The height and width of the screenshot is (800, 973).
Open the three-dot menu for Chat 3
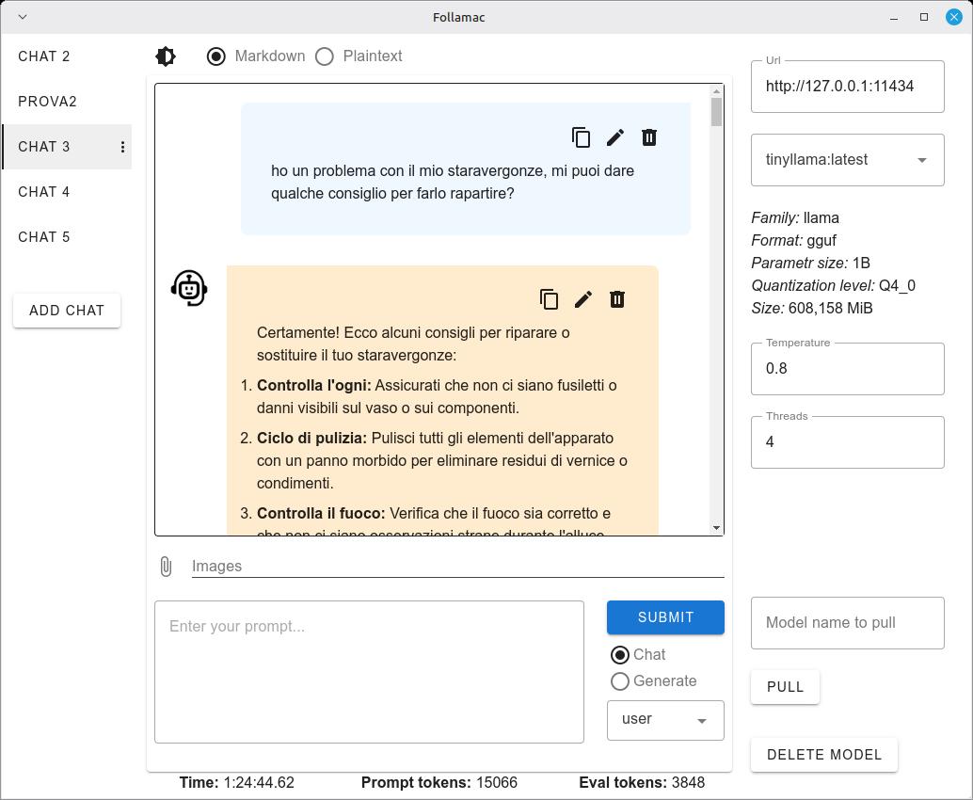122,147
